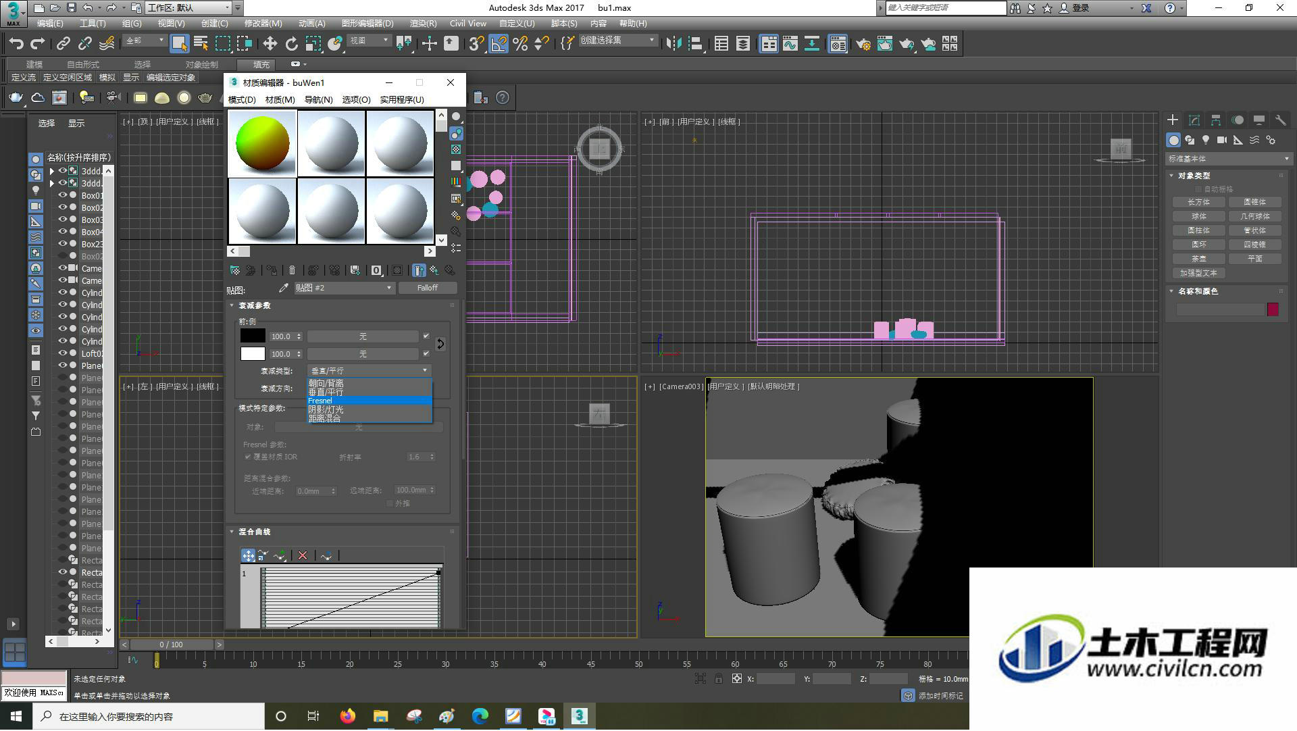Open the Curve Editor icon
This screenshot has width=1297, height=731.
coord(790,44)
